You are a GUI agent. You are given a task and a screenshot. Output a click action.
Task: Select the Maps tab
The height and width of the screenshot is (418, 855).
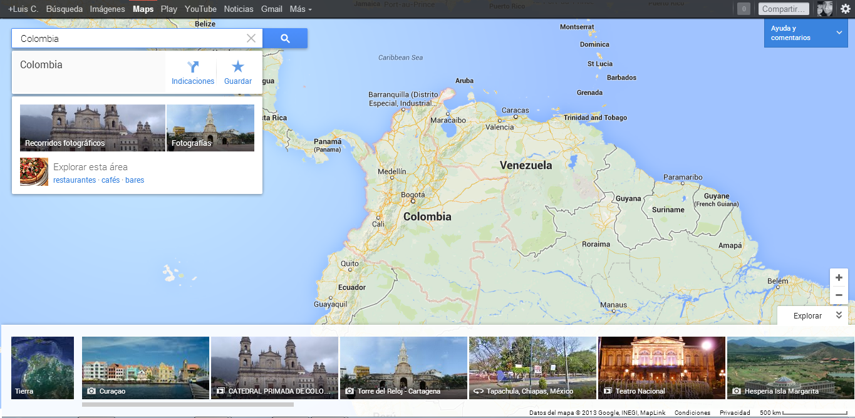pyautogui.click(x=143, y=9)
